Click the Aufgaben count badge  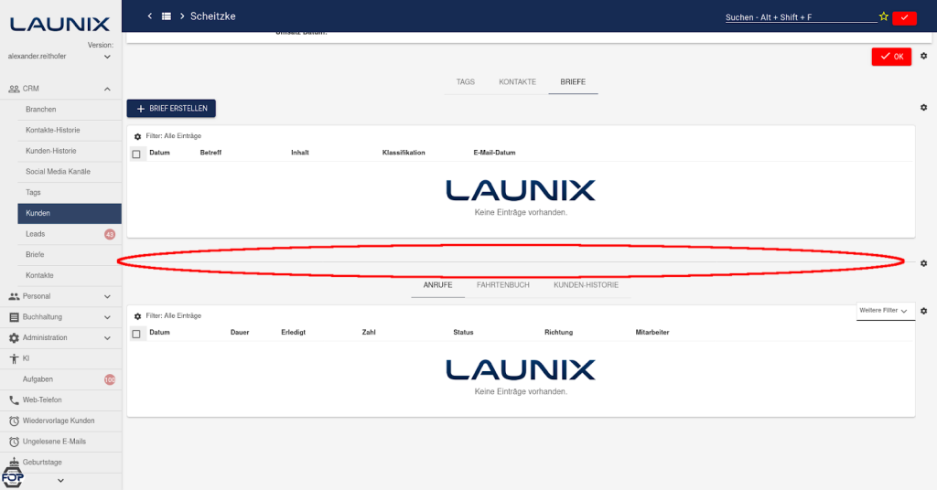tap(110, 379)
